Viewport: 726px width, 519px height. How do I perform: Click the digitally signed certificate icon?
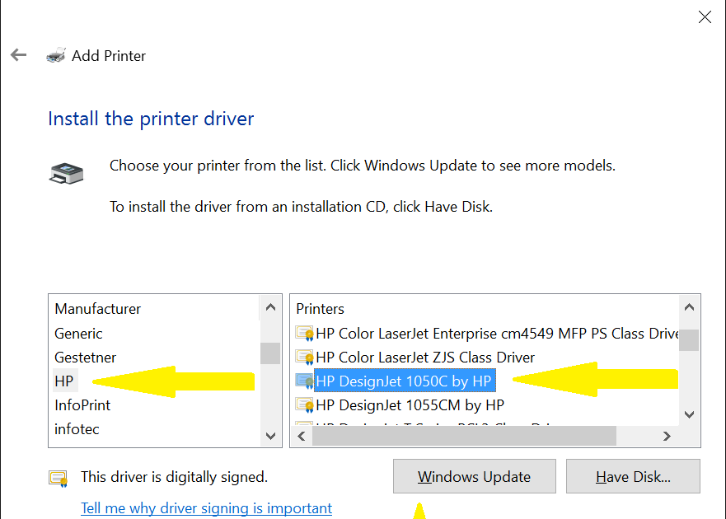point(59,479)
